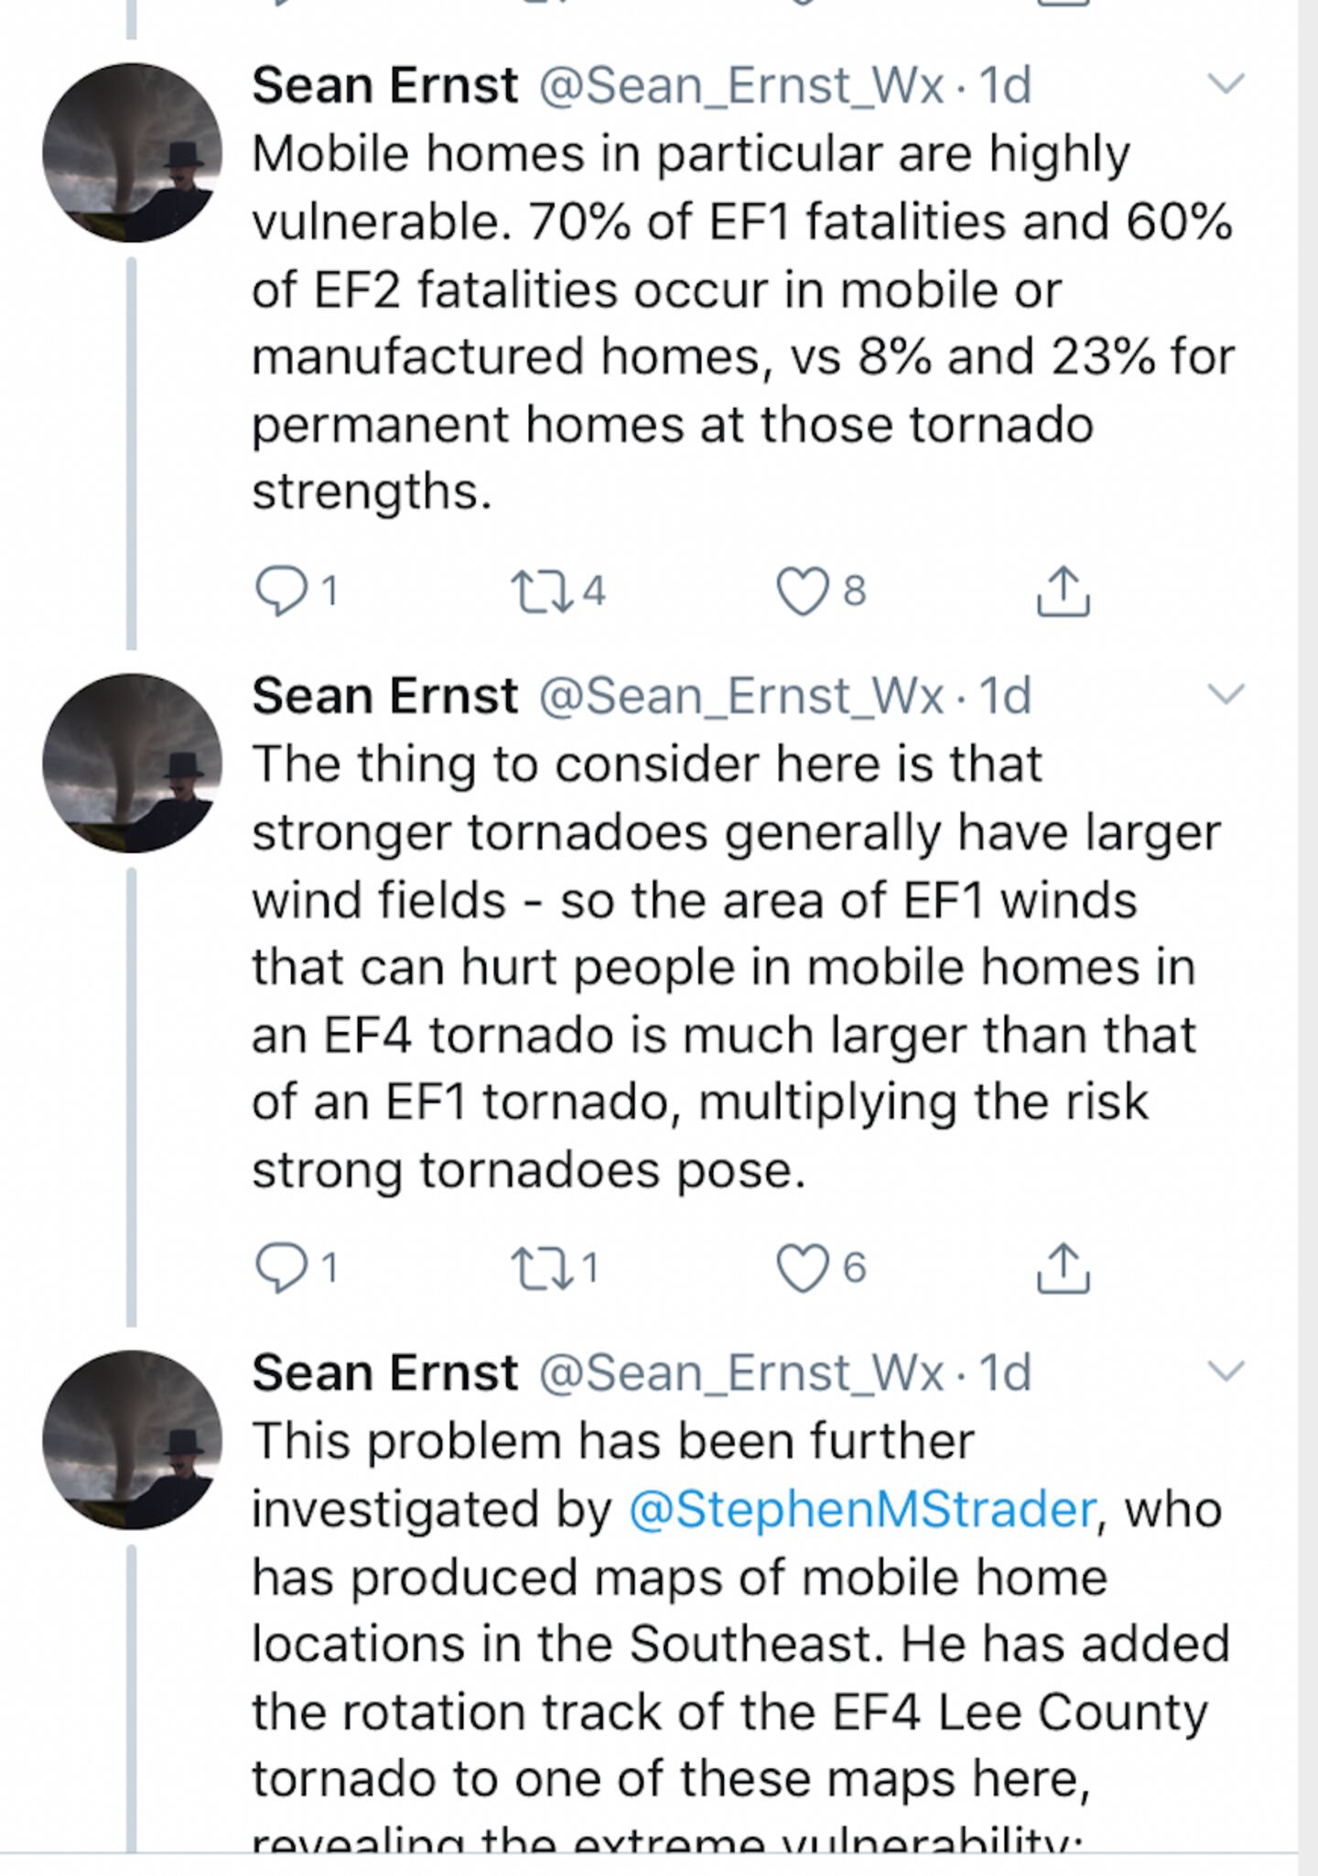The image size is (1318, 1876).
Task: Select Sean Ernst's name on the third tweet
Action: (384, 1372)
